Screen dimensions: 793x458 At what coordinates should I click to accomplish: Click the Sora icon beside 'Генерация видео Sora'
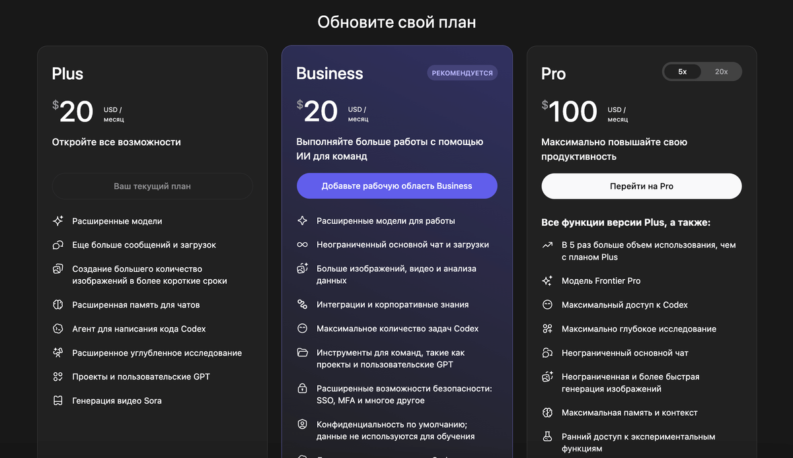tap(58, 401)
